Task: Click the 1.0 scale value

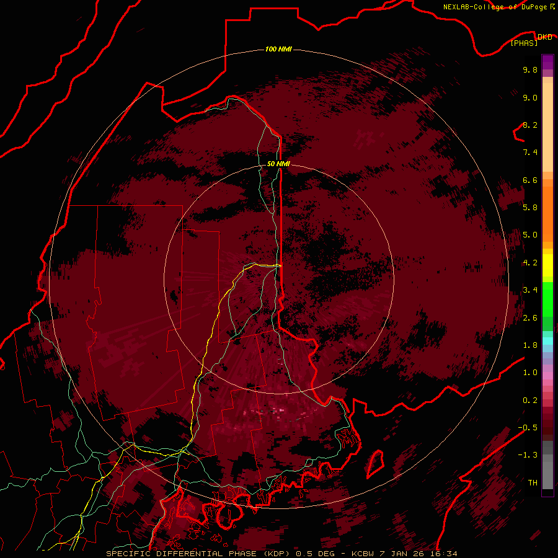Action: [x=530, y=373]
